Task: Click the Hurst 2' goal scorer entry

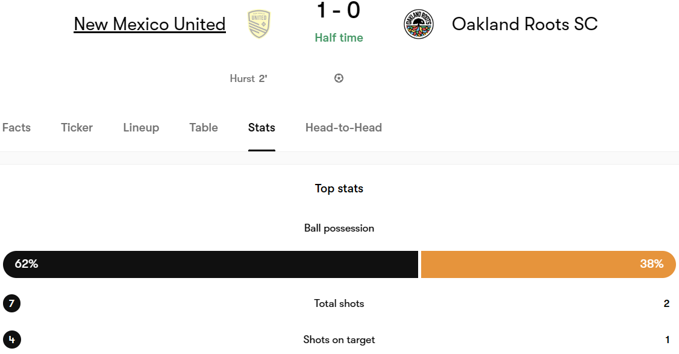Action: pos(249,78)
